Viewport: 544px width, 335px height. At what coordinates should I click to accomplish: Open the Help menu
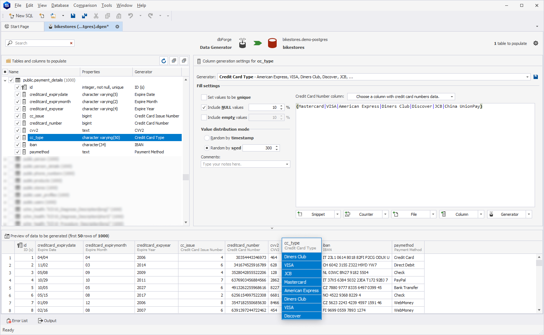[141, 5]
